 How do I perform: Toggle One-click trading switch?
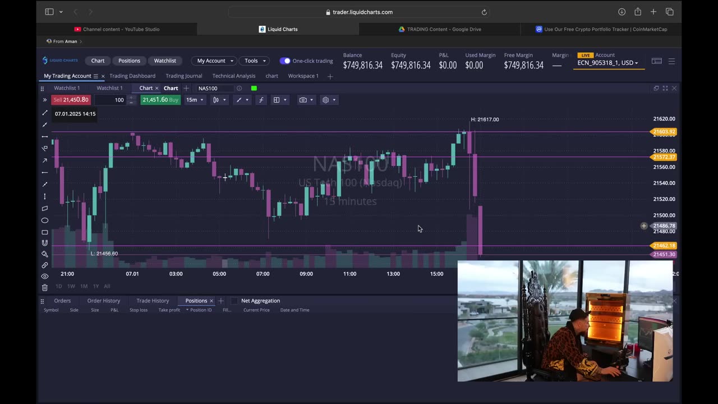pos(285,61)
